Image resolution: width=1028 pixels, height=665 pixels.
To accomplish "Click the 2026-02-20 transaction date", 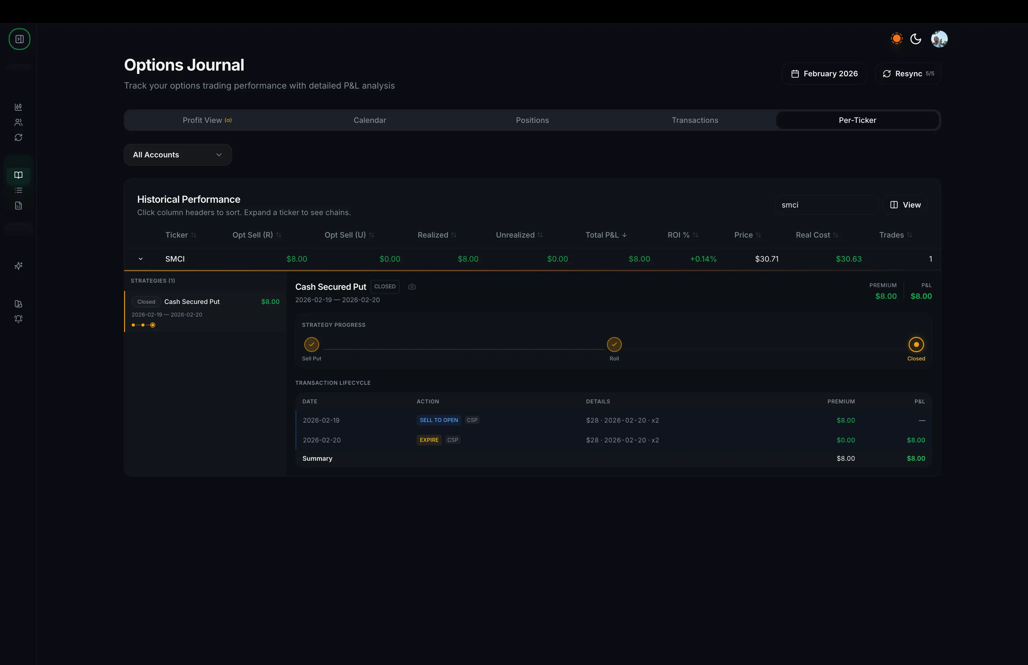I will point(322,440).
